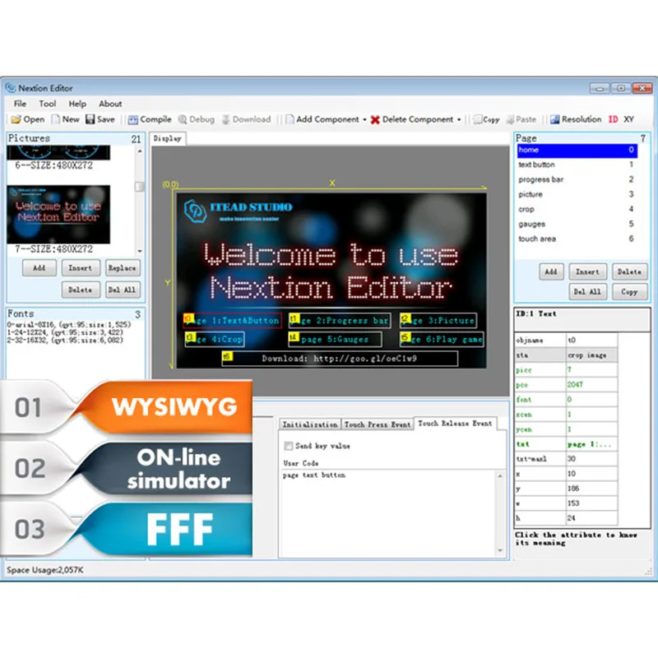Click the Compile icon in toolbar
This screenshot has width=658, height=658.
[x=133, y=120]
